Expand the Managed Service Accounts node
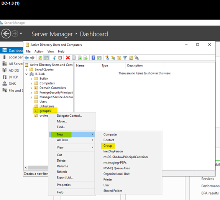Viewport: 220px width, 200px height. [31, 97]
